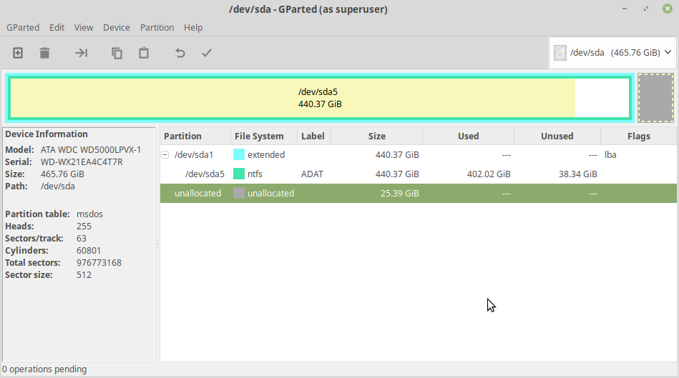Click the model ATA WDC WD5000LPVX-1 text
The image size is (679, 378).
coord(91,149)
